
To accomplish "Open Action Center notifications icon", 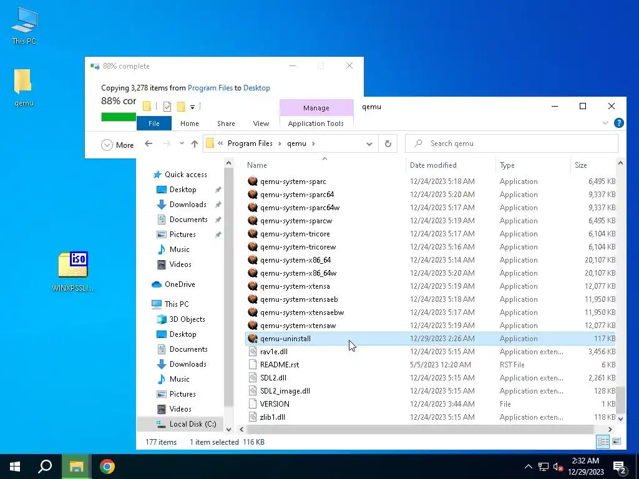I will tap(619, 467).
